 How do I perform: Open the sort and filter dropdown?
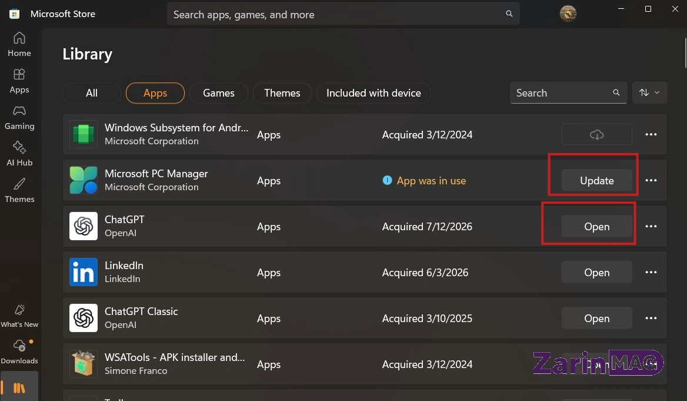[x=649, y=92]
